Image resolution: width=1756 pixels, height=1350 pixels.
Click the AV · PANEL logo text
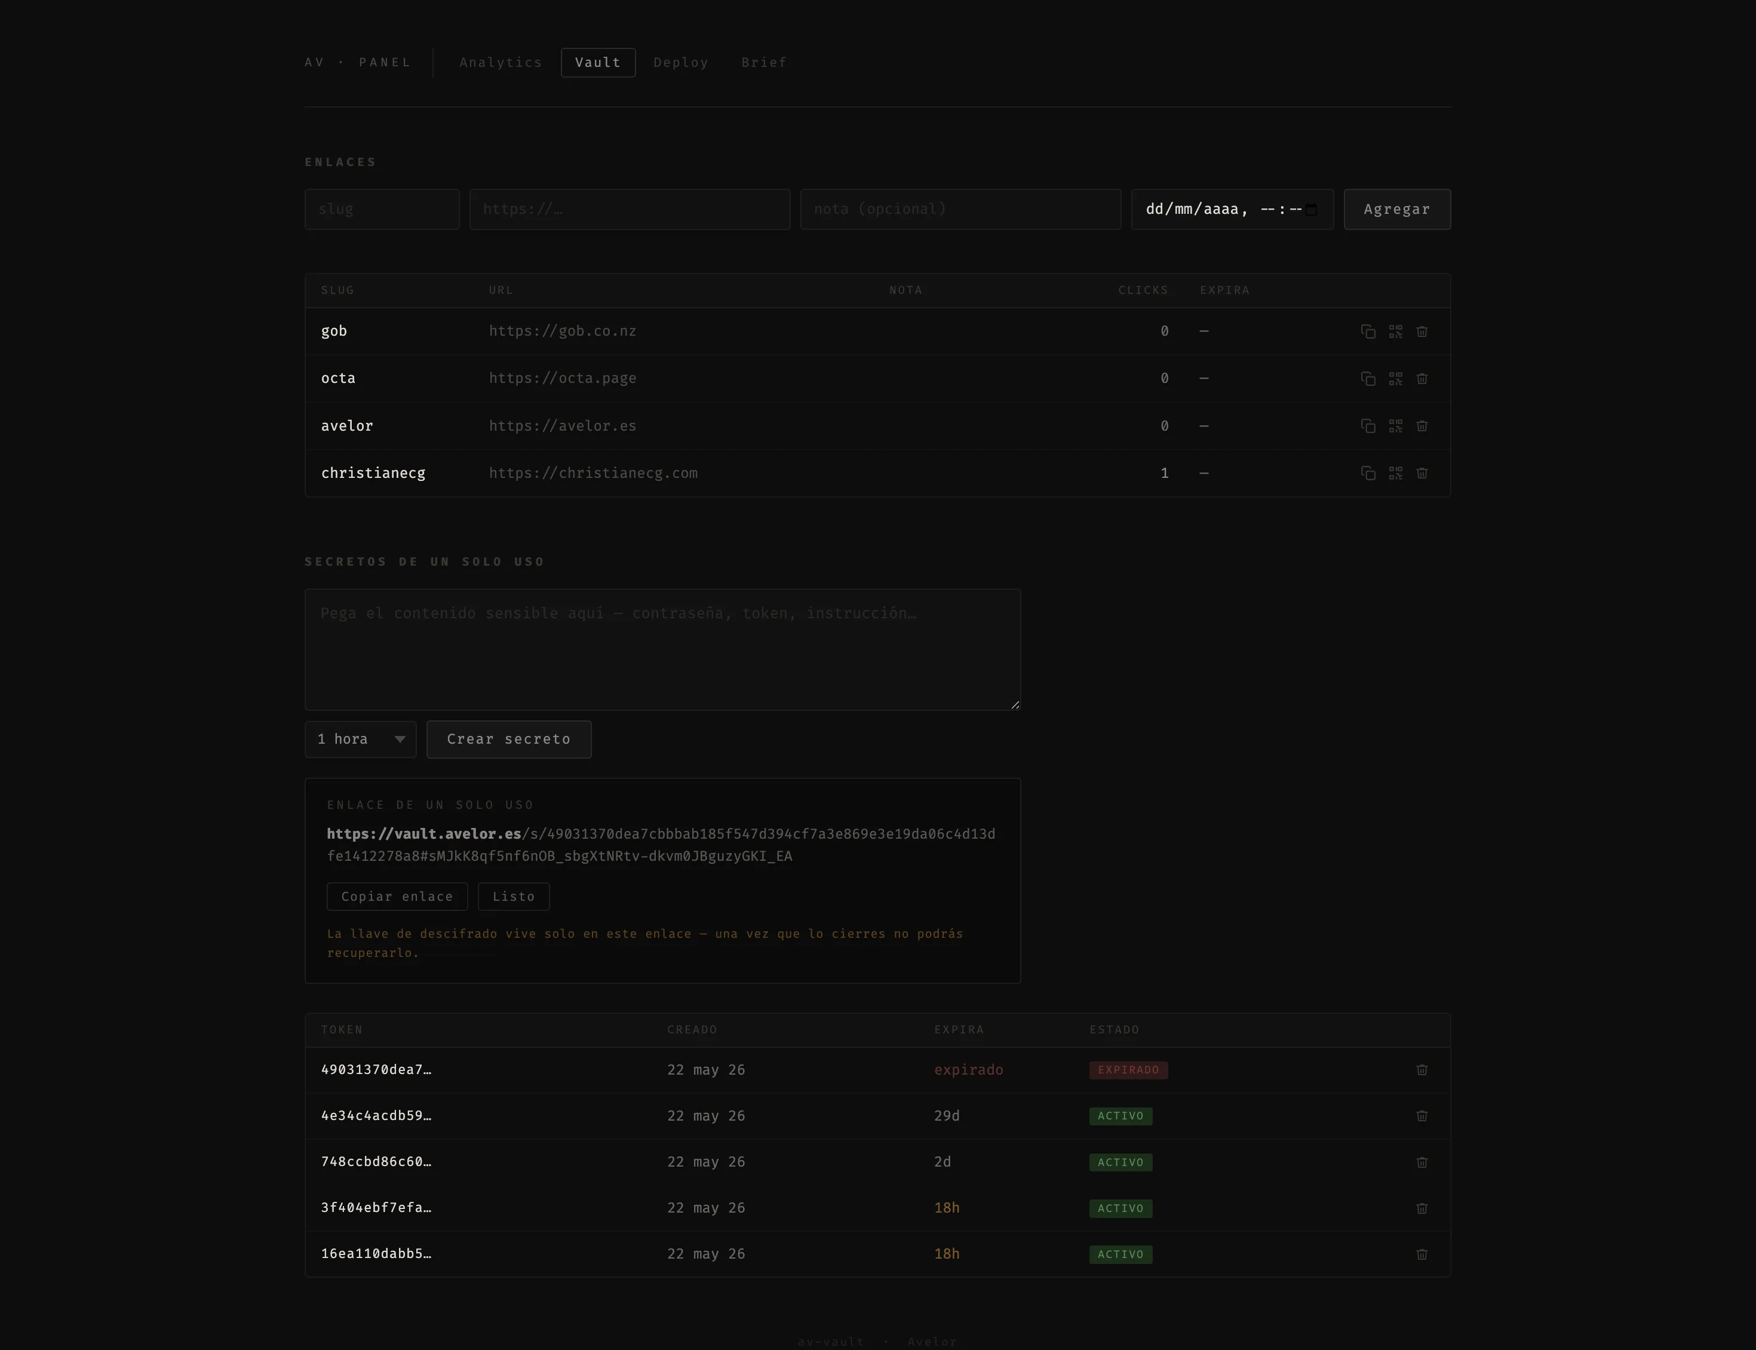click(357, 63)
